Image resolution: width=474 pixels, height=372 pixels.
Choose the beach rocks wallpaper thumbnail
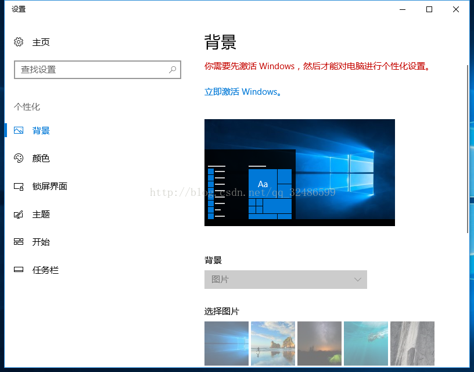(x=273, y=344)
